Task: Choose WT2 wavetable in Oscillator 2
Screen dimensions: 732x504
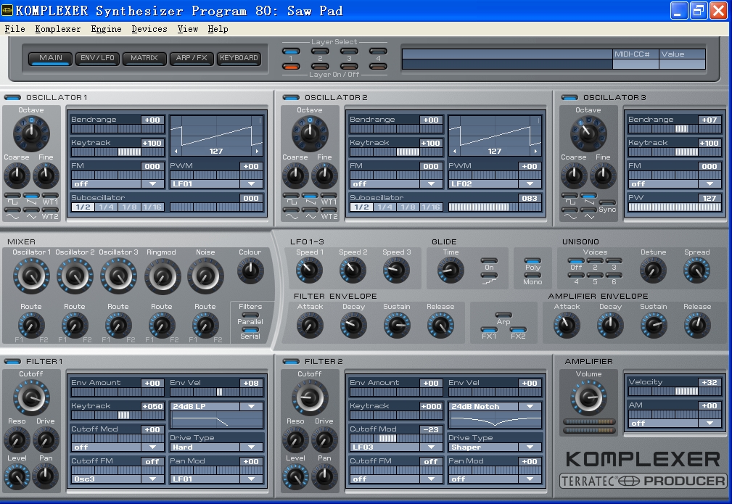Action: pyautogui.click(x=329, y=210)
